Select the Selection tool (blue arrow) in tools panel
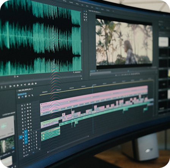This screenshot has height=168, width=170. (84, 11)
